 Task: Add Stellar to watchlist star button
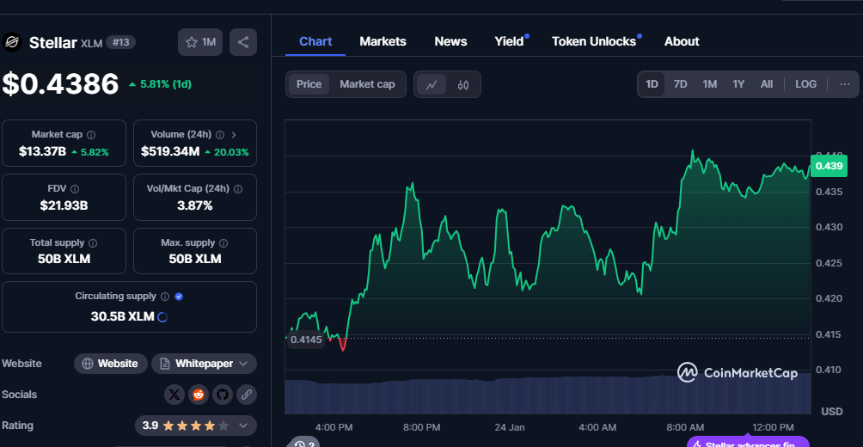point(200,42)
